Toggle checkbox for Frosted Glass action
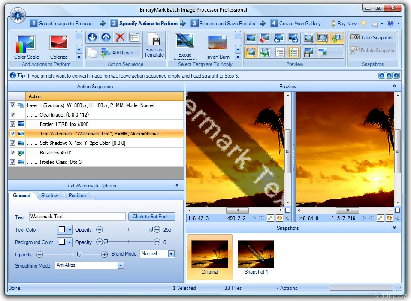 tap(12, 162)
